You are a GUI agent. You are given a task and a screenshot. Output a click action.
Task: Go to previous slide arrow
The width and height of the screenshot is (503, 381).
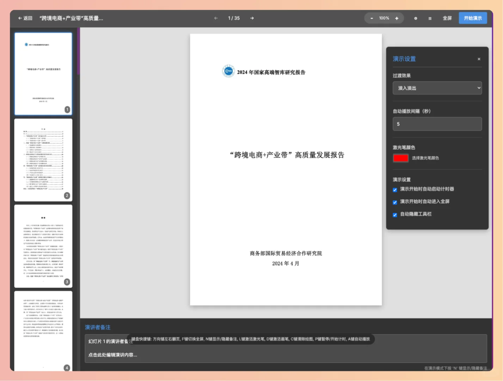[x=216, y=18]
